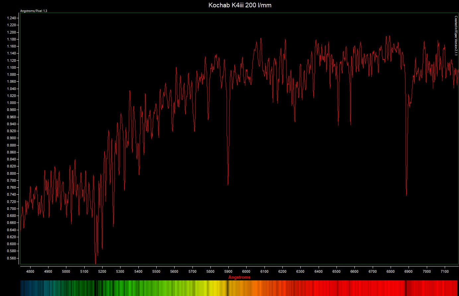Select the 5900 x-axis tick label
Image resolution: width=459 pixels, height=296 pixels.
(228, 271)
